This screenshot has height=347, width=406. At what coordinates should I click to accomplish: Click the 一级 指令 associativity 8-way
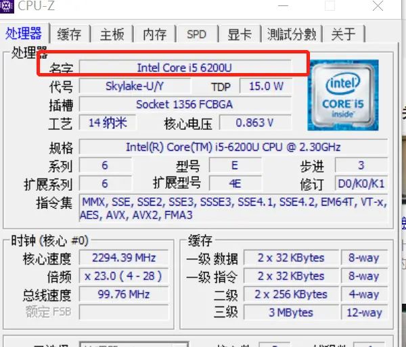pyautogui.click(x=364, y=276)
